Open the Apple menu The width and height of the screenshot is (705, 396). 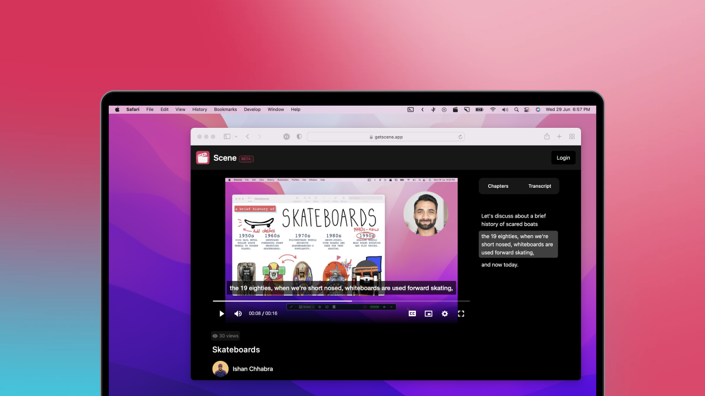tap(117, 110)
